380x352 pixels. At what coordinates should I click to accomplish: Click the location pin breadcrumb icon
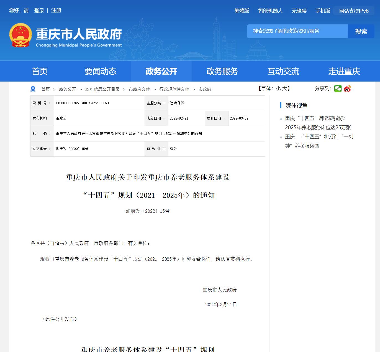tap(33, 89)
